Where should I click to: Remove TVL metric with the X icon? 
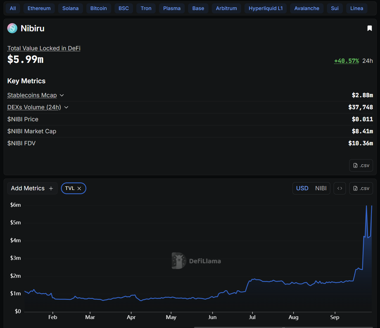[79, 189]
